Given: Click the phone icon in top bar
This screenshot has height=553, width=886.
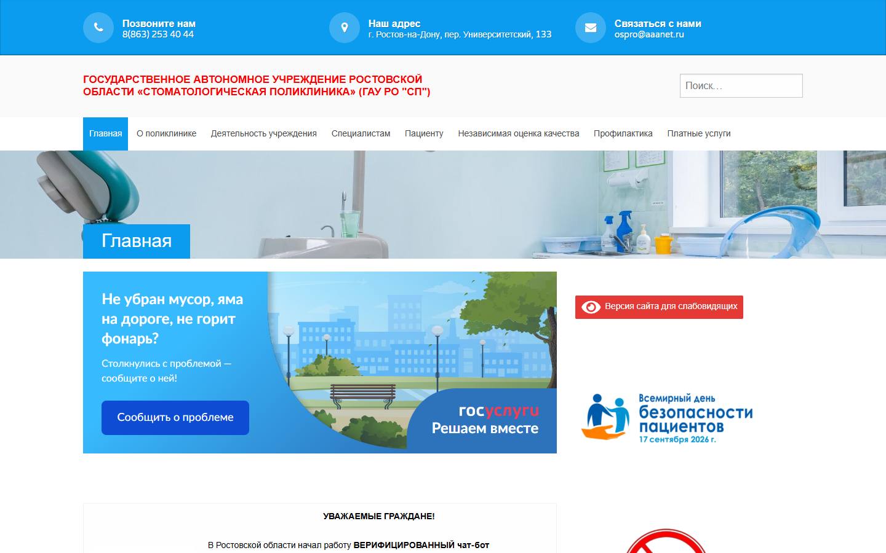Looking at the screenshot, I should (98, 28).
